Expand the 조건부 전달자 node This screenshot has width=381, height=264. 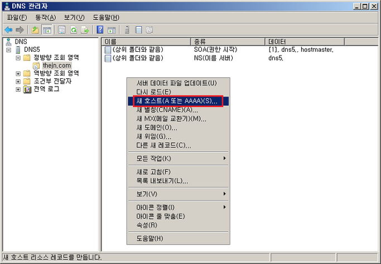18,81
